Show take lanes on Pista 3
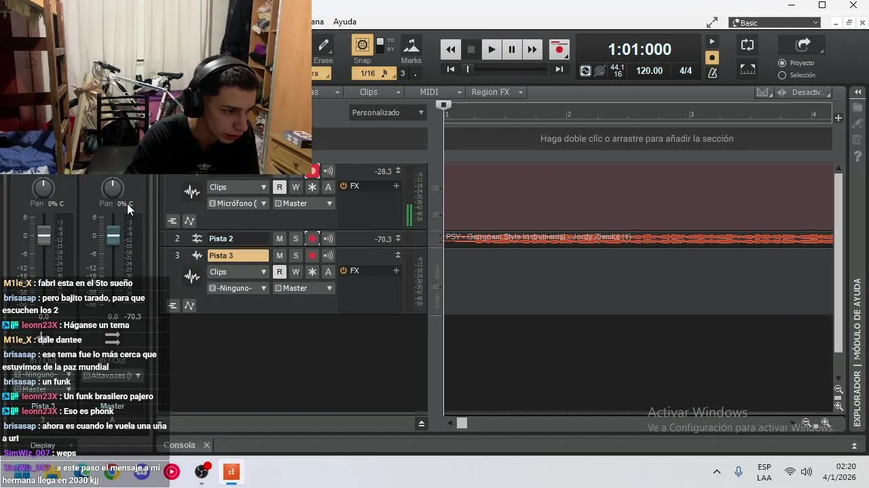The height and width of the screenshot is (488, 869). click(172, 306)
